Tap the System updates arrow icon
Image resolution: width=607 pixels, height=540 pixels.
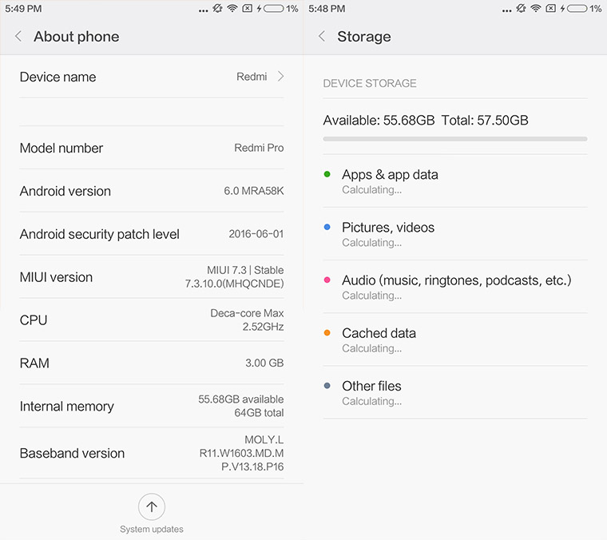click(x=152, y=506)
